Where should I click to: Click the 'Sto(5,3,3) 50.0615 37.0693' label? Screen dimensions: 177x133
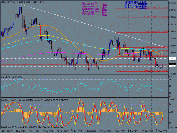(x=56, y=100)
